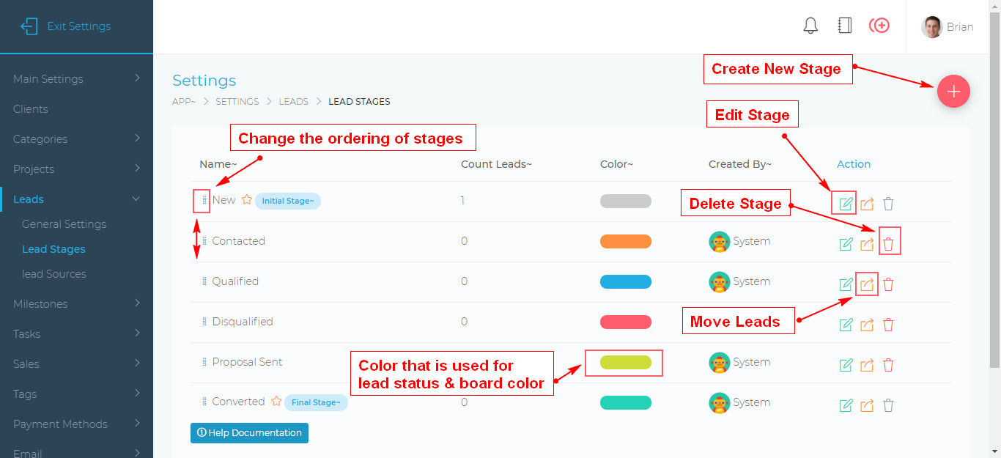1001x458 pixels.
Task: Toggle the star on the Converted stage
Action: pos(276,402)
